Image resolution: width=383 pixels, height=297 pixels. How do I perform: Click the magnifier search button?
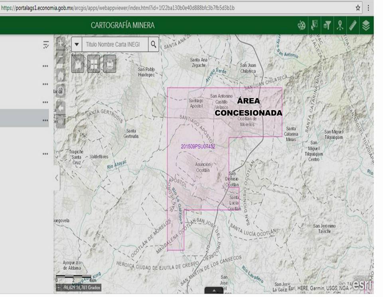(x=153, y=44)
